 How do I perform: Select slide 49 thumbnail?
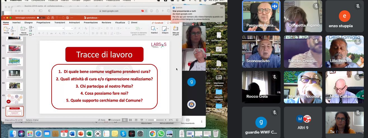click(x=14, y=99)
